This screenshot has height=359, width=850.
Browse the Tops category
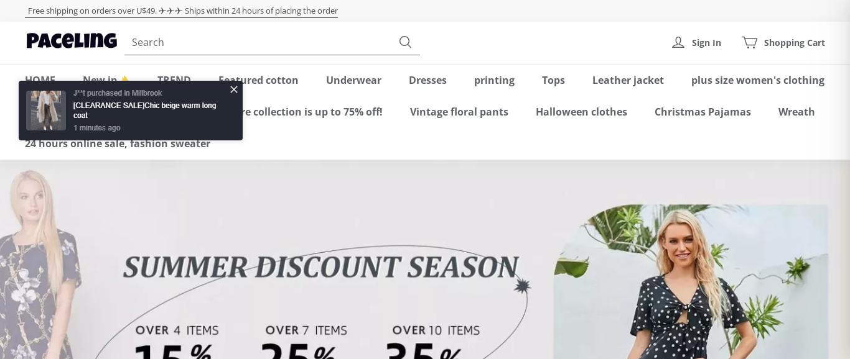[x=553, y=80]
